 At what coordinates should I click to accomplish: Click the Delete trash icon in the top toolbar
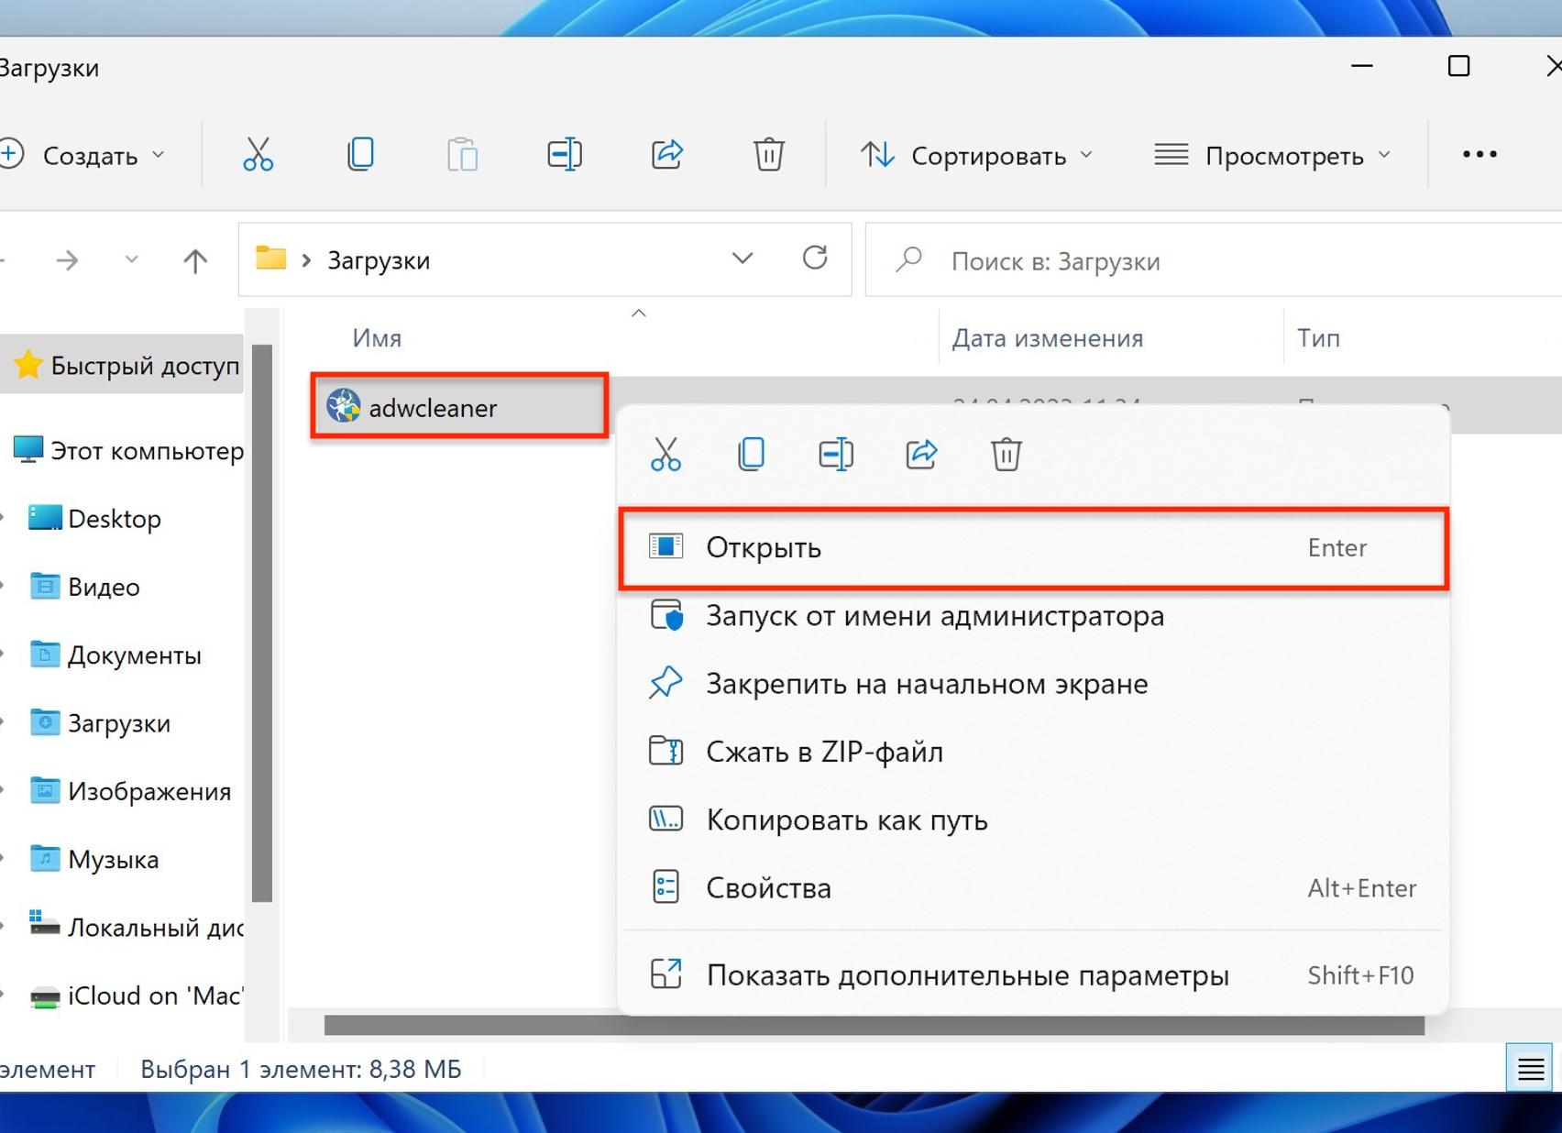[768, 154]
